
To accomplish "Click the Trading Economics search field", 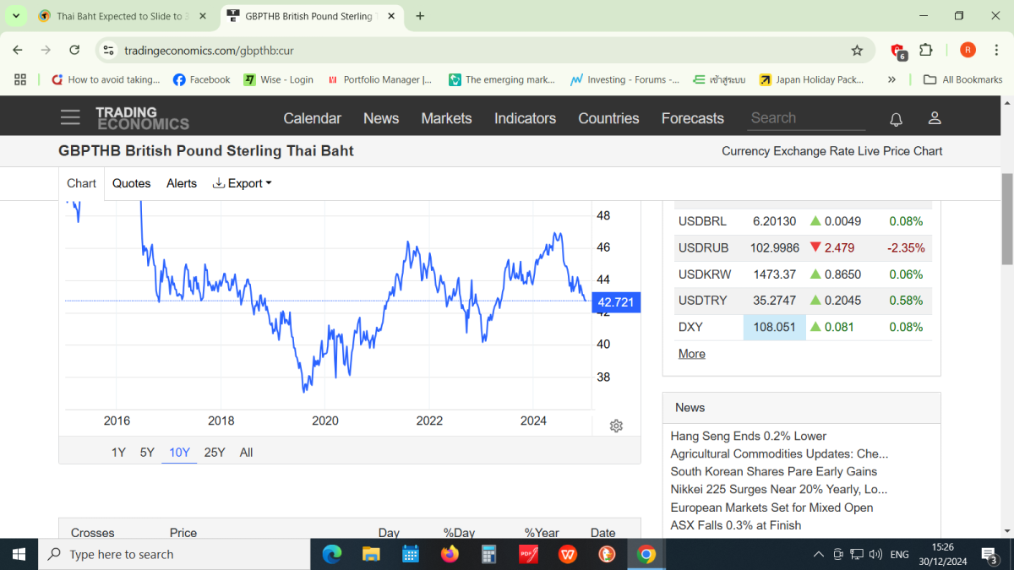I will point(805,118).
